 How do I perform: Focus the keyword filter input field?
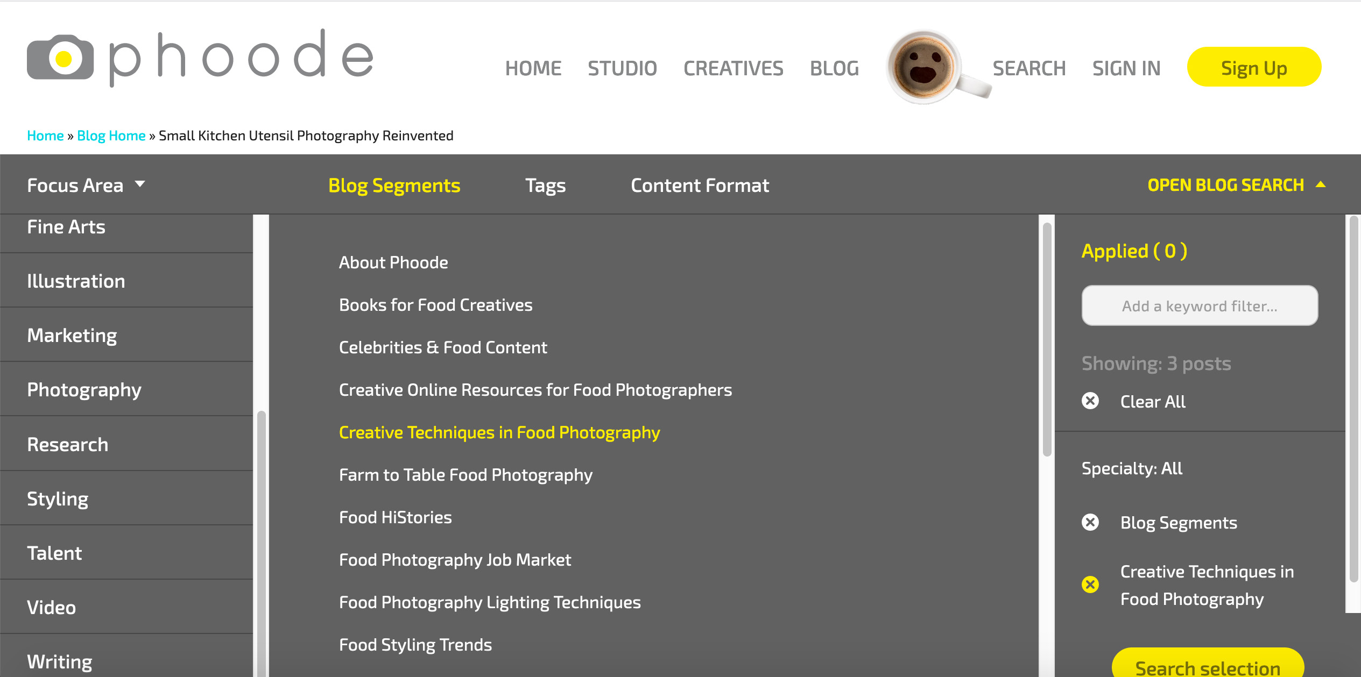(x=1200, y=305)
